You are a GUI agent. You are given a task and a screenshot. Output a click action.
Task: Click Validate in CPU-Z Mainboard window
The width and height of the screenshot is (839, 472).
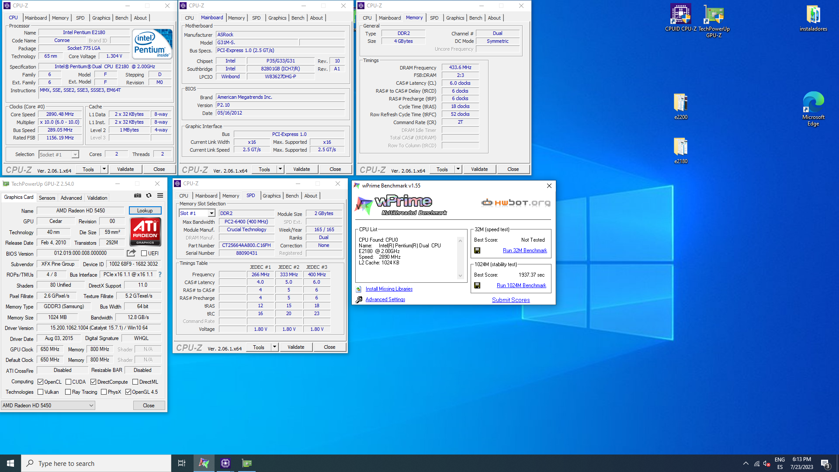coord(302,169)
